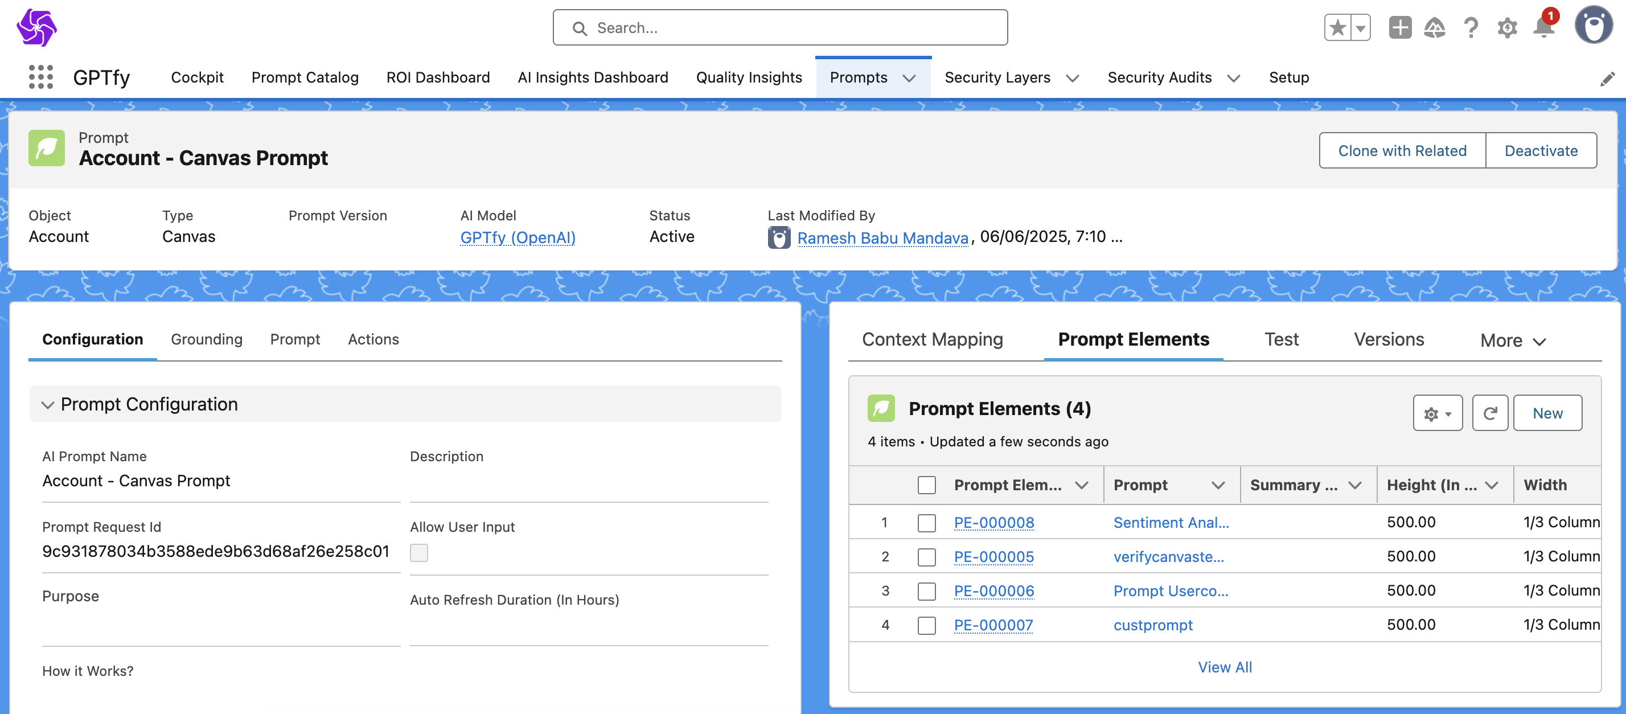Open the PE-000008 record link
Screen dimensions: 1626x714
tap(993, 523)
